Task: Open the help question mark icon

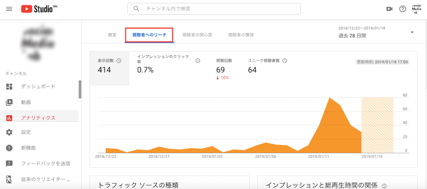Action: 402,9
